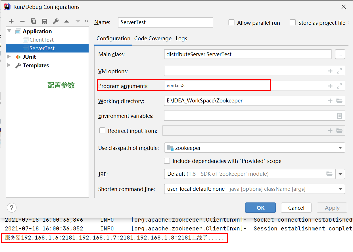This screenshot has height=252, width=353.
Task: Expand the Templates tree node
Action: pyautogui.click(x=9, y=65)
